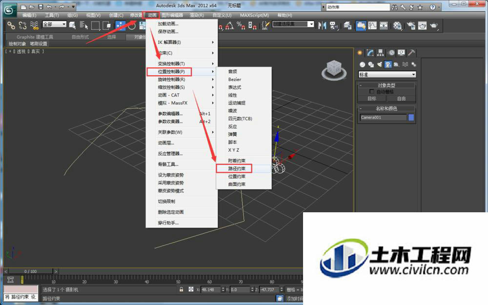The width and height of the screenshot is (488, 305).
Task: Switch to the Display command panel tab
Action: [402, 53]
